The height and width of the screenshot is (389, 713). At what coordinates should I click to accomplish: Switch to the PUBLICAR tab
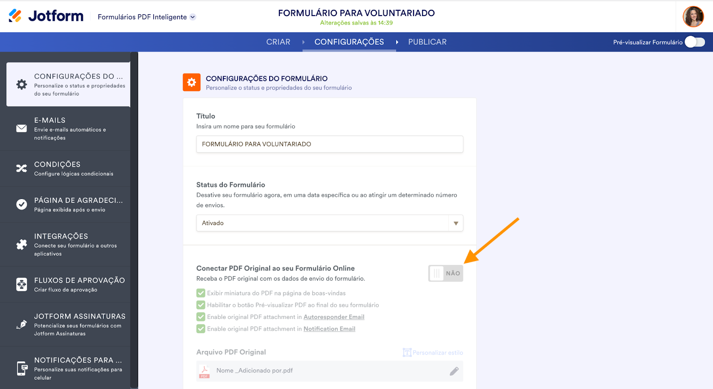coord(427,42)
